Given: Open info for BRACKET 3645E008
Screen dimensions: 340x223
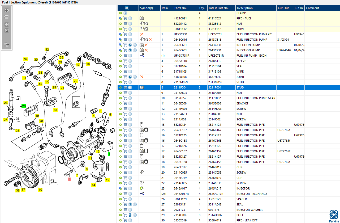Looking at the screenshot, I should pos(130,103).
